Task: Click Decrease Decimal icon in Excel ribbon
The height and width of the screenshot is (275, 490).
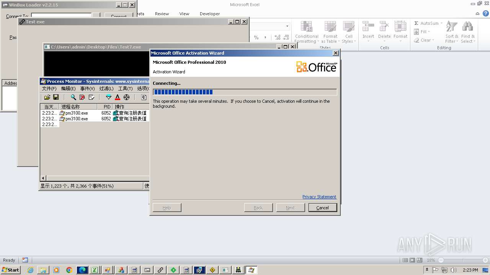Action: [286, 37]
